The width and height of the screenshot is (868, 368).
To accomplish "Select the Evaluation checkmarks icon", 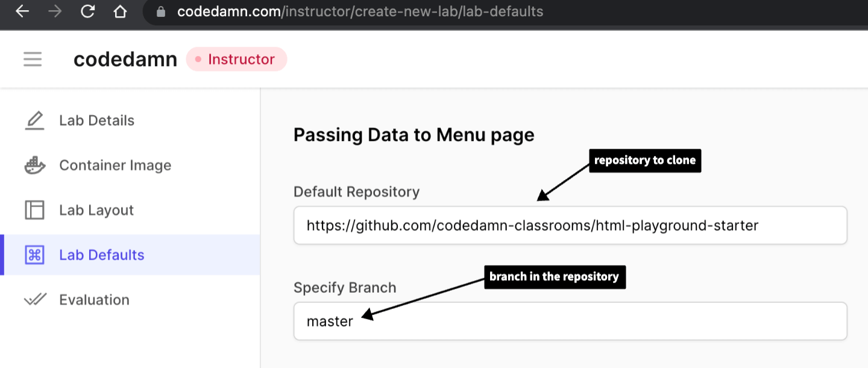I will (x=34, y=299).
